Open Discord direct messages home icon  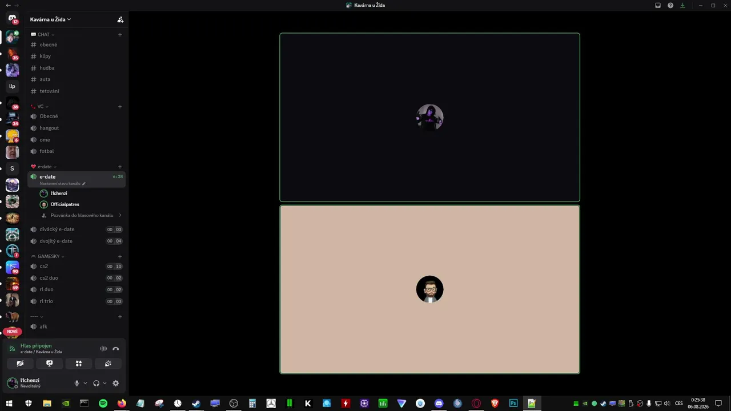(12, 19)
